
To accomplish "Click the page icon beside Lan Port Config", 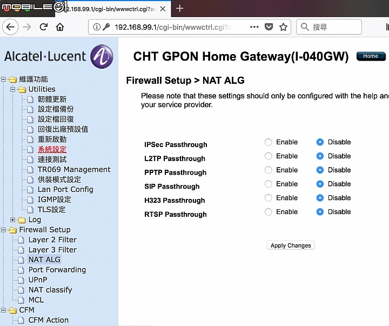I will [x=30, y=190].
